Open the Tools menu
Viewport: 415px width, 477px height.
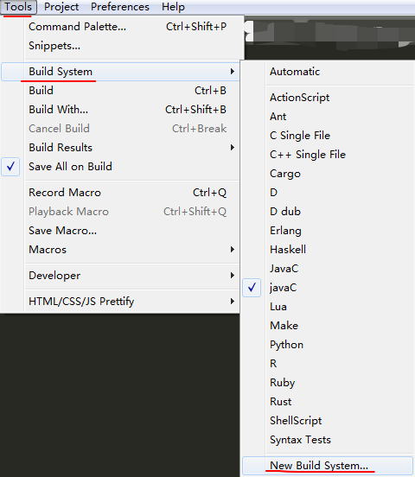pyautogui.click(x=18, y=7)
